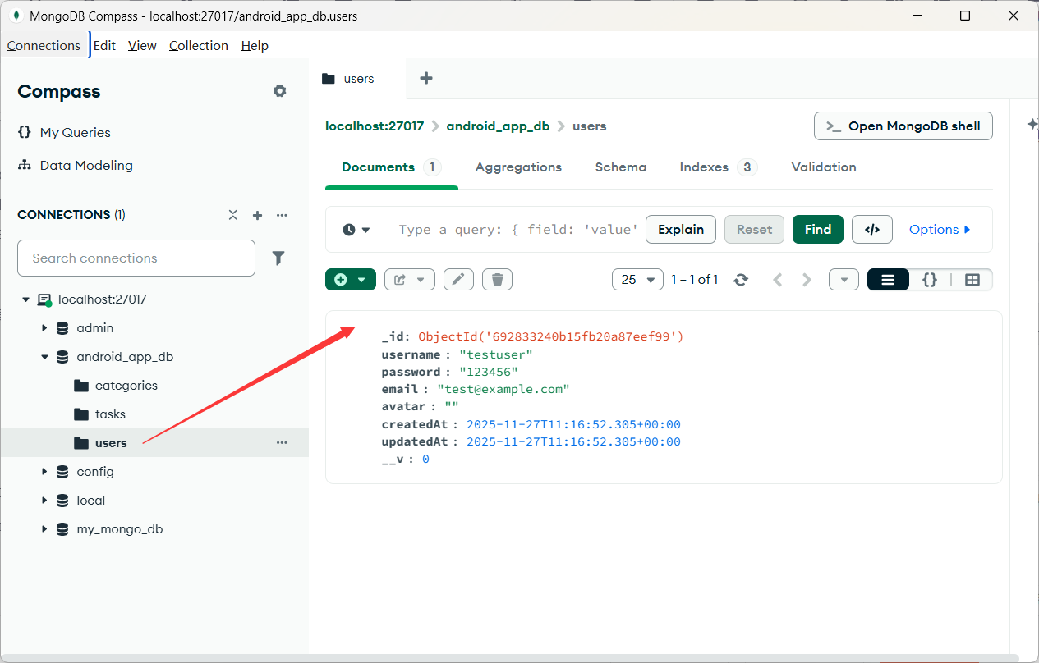Switch to JSON view
1039x663 pixels.
coord(930,280)
